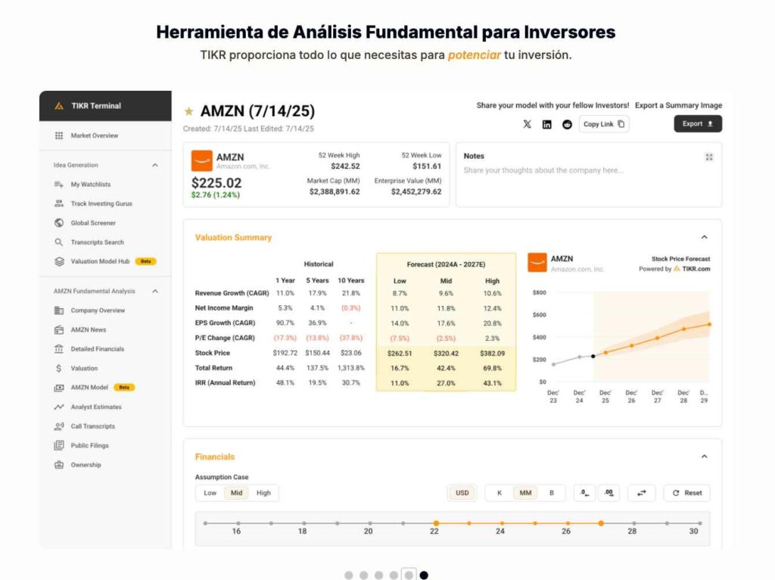Collapse the Idea Generation sidebar group
Image resolution: width=775 pixels, height=580 pixels.
click(x=156, y=165)
